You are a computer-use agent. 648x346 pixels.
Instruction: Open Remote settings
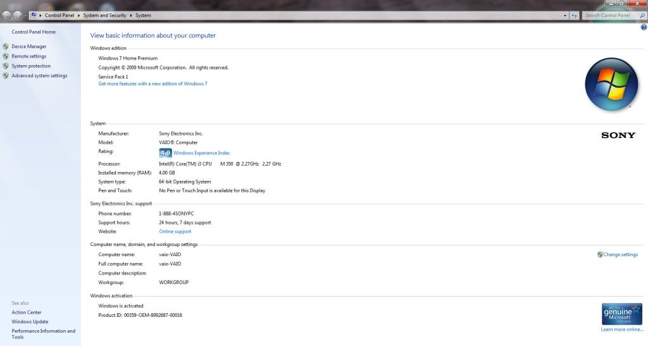[x=29, y=56]
